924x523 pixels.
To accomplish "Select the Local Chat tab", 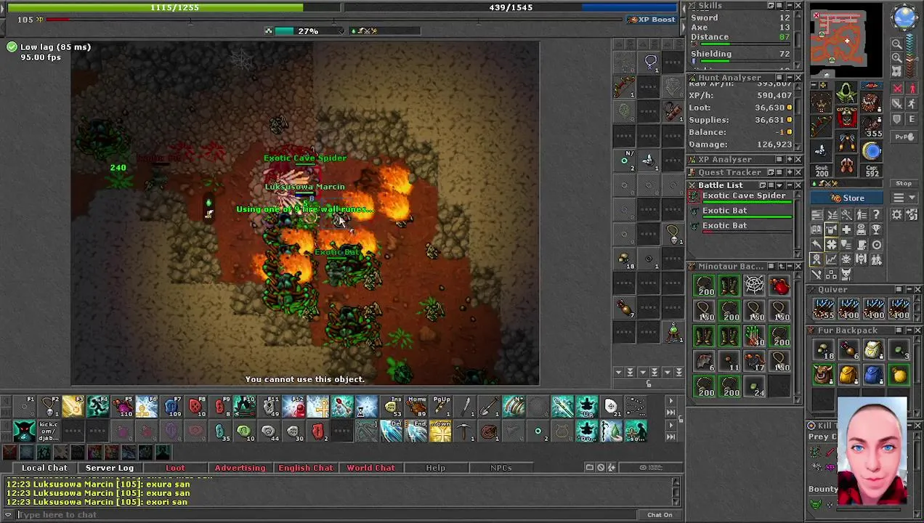I will point(44,468).
